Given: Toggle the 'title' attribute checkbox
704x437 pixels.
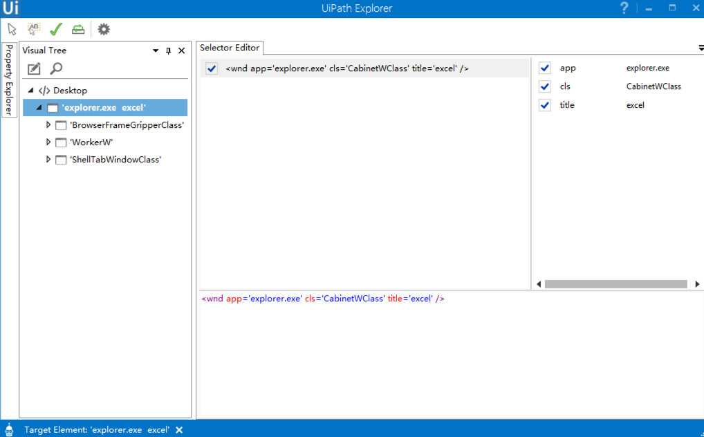Looking at the screenshot, I should (x=545, y=105).
